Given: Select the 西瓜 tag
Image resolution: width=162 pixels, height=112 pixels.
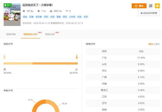Looking at the screenshot, I should tap(65, 17).
